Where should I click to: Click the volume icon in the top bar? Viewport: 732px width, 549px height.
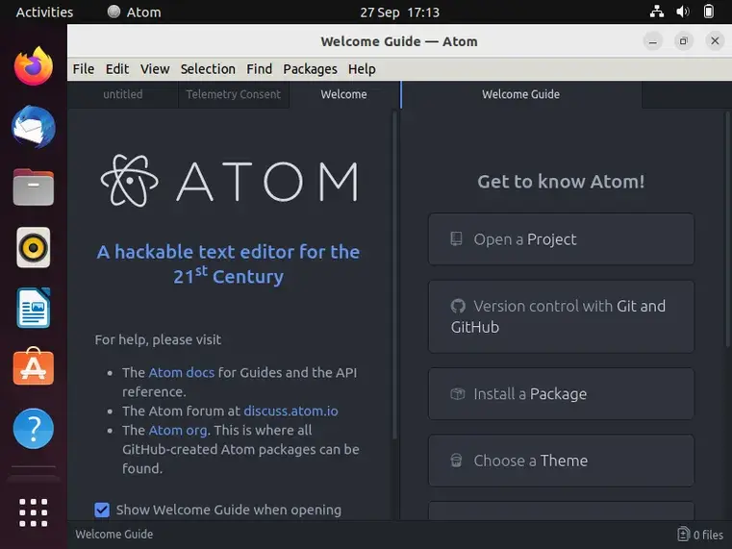tap(683, 12)
